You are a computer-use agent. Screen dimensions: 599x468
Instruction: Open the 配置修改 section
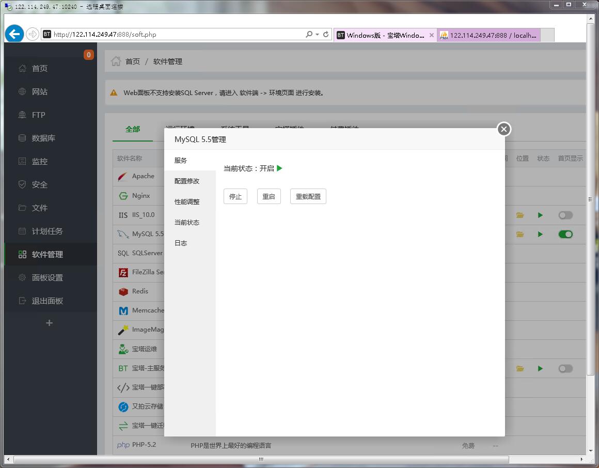pos(190,181)
